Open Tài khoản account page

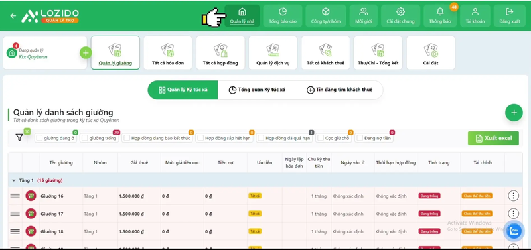point(475,16)
